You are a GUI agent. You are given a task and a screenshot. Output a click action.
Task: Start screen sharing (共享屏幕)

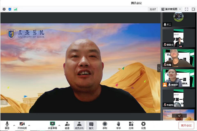click(52, 125)
